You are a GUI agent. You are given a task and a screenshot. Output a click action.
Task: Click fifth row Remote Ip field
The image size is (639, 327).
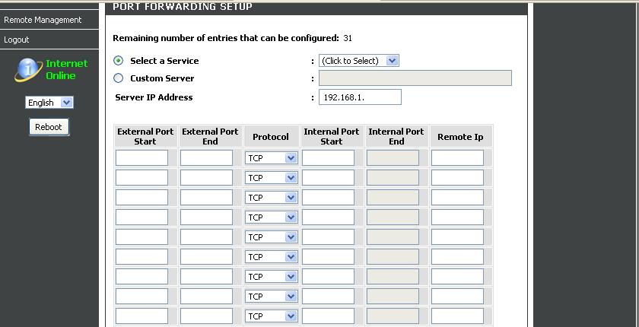(458, 237)
